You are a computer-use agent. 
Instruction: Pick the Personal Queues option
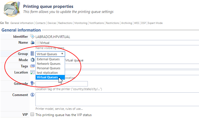point(48,68)
